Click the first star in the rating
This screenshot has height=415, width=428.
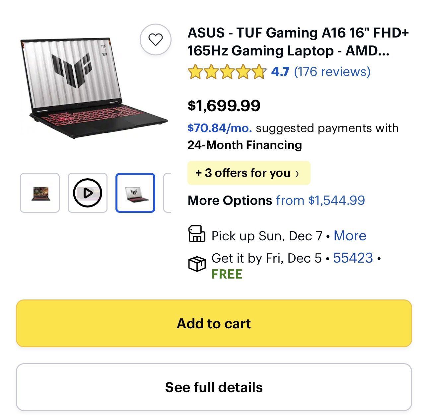coord(195,71)
